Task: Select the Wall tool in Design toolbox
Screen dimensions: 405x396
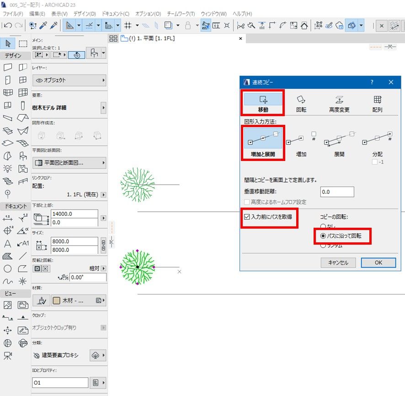Action: click(x=8, y=67)
